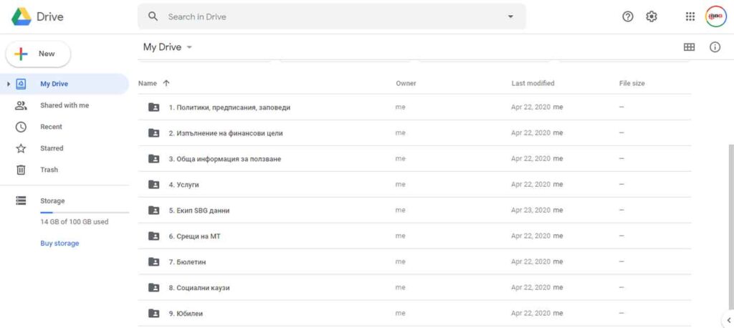This screenshot has height=328, width=734.
Task: Select folder 3. Обща информация за ползване
Action: tap(414, 158)
